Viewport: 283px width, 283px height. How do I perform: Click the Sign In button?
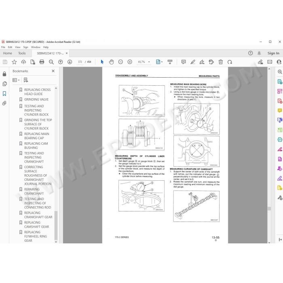(x=273, y=53)
